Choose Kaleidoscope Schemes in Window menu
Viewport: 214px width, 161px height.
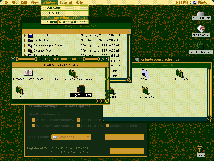65,22
